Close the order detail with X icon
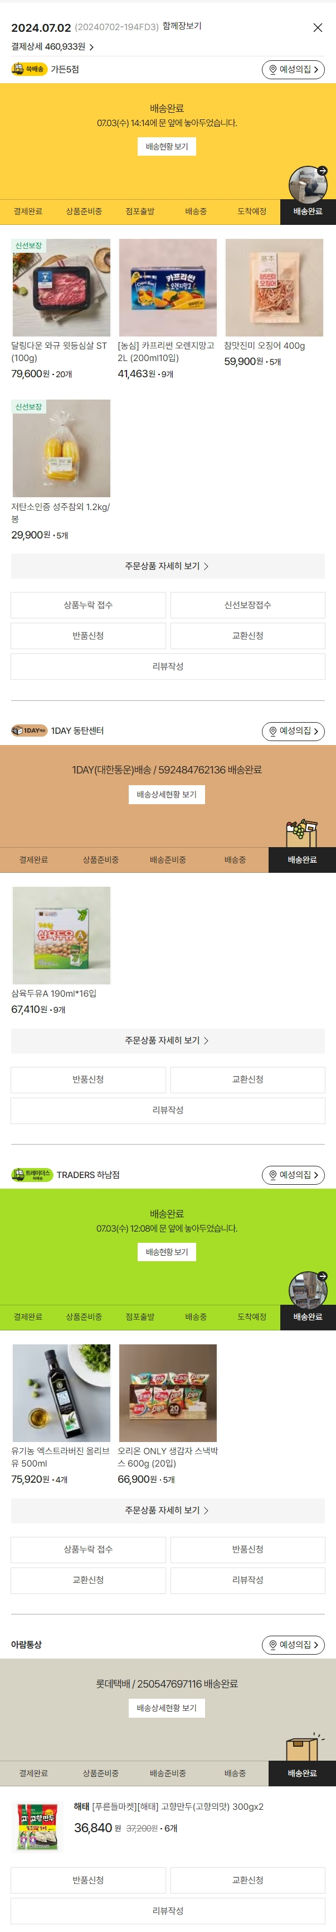 click(317, 28)
